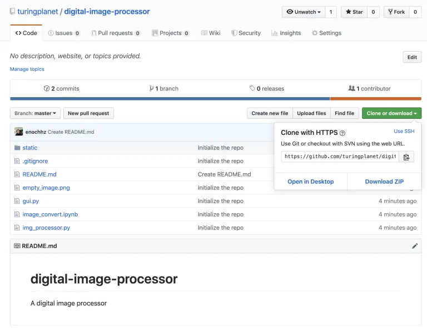Click enochhz's avatar thumbnail
Viewport: 427px width, 328px height.
[x=19, y=132]
